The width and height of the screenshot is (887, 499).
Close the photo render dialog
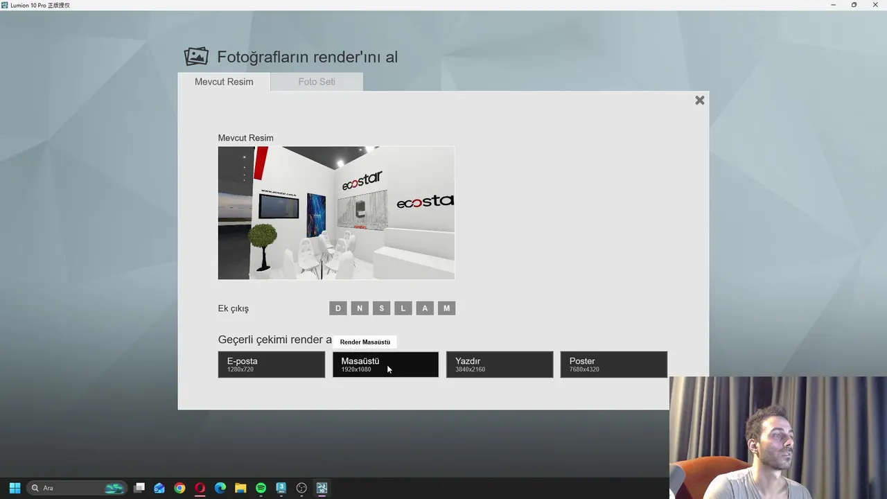tap(700, 100)
